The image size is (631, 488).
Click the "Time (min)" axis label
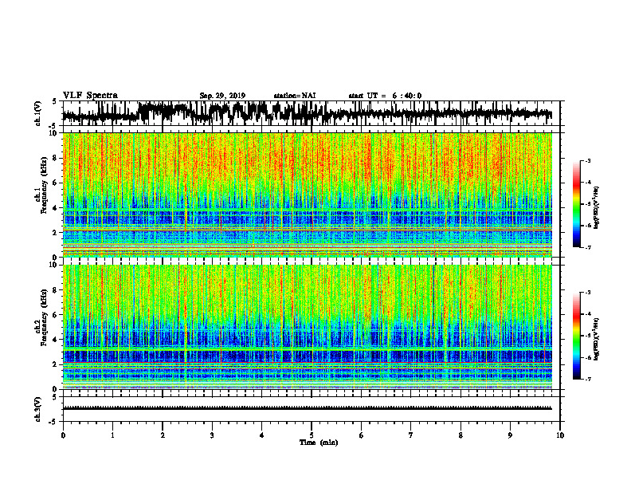[319, 443]
